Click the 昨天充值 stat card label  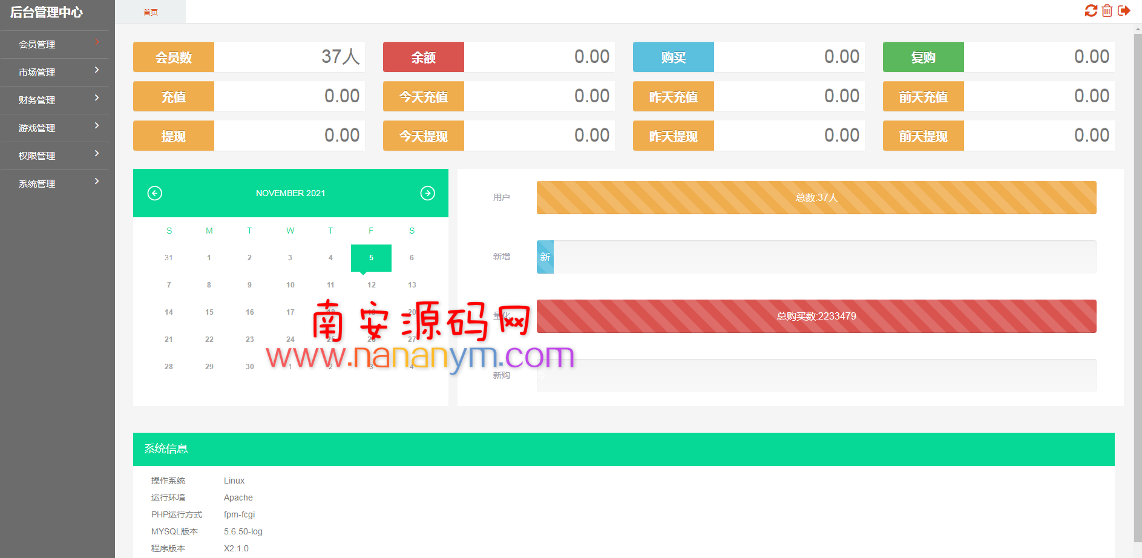coord(674,96)
